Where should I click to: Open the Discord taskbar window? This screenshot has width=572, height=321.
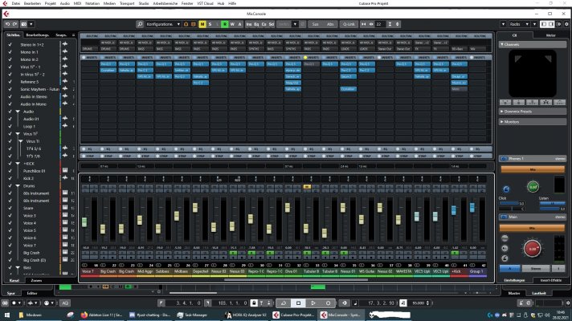click(x=149, y=315)
